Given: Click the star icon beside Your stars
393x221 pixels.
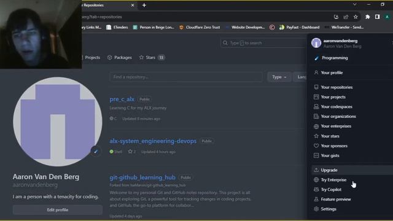Looking at the screenshot, I should tap(316, 136).
